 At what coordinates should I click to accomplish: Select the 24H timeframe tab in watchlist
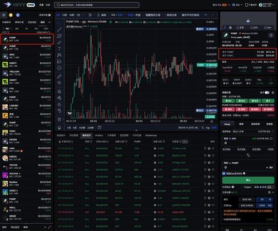(46, 29)
